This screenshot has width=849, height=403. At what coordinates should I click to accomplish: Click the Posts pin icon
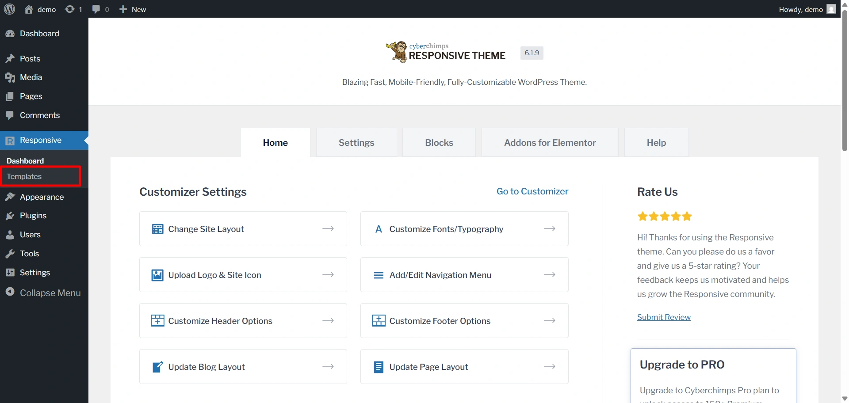tap(10, 59)
